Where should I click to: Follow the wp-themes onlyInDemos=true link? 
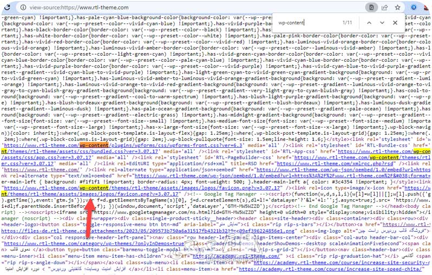[x=94, y=244]
